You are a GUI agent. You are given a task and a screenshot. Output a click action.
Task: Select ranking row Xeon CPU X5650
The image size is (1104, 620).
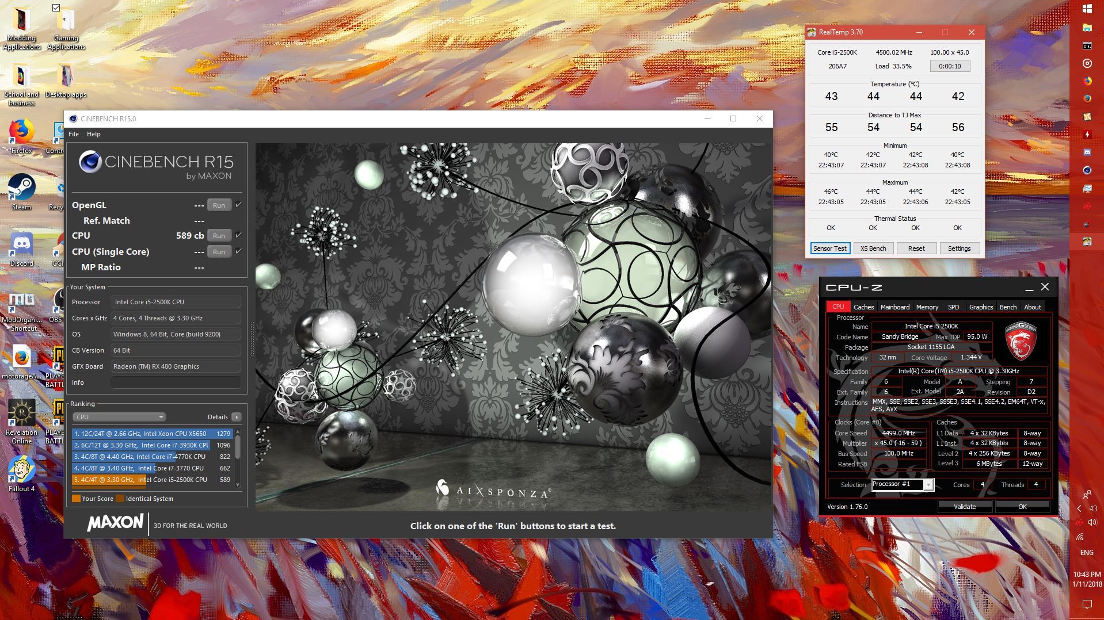[152, 434]
